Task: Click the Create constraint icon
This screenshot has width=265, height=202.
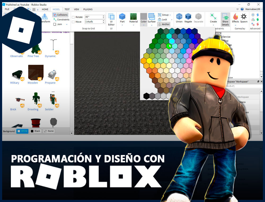Action: [x=213, y=17]
